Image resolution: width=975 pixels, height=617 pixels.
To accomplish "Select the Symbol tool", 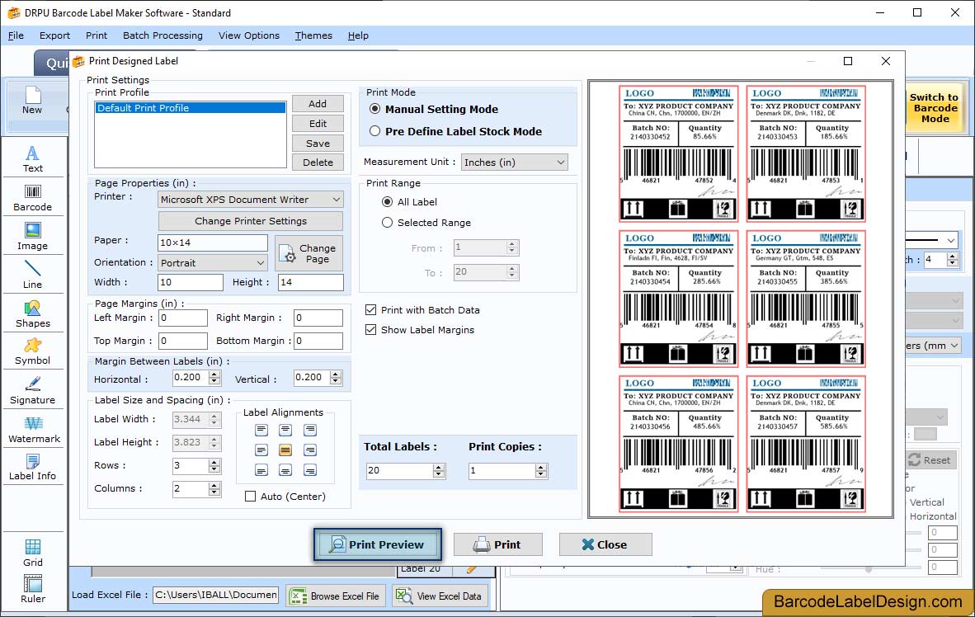I will point(32,351).
